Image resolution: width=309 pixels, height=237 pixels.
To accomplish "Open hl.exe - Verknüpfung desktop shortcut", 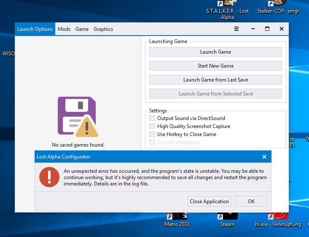I will click(x=278, y=220).
